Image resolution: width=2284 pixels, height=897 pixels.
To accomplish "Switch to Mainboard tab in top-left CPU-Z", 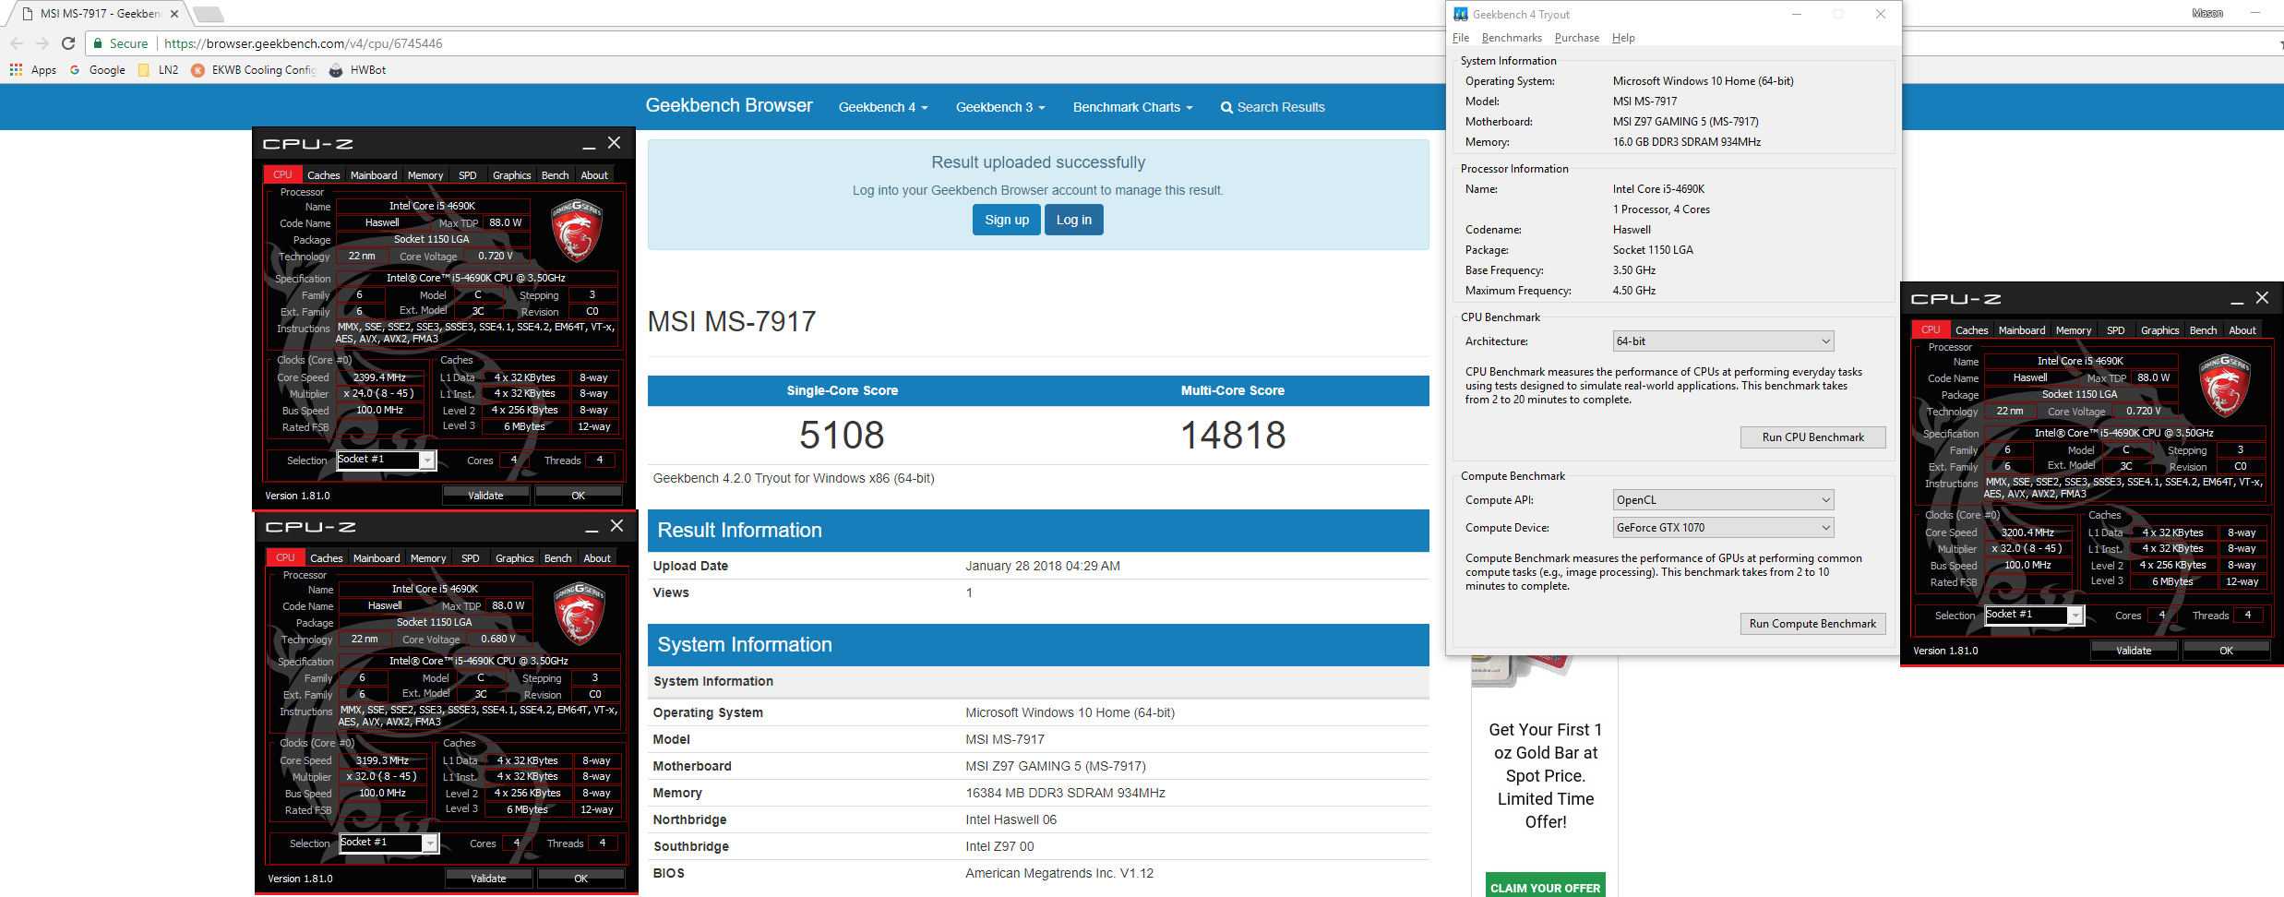I will click(374, 175).
